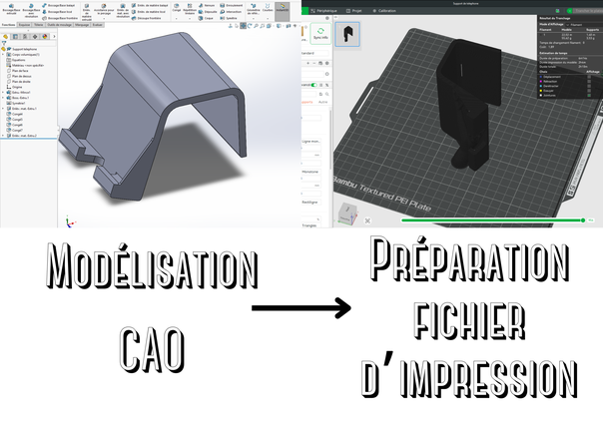603x426 pixels.
Task: Click Sync info button in Bambu Studio
Action: tap(320, 34)
